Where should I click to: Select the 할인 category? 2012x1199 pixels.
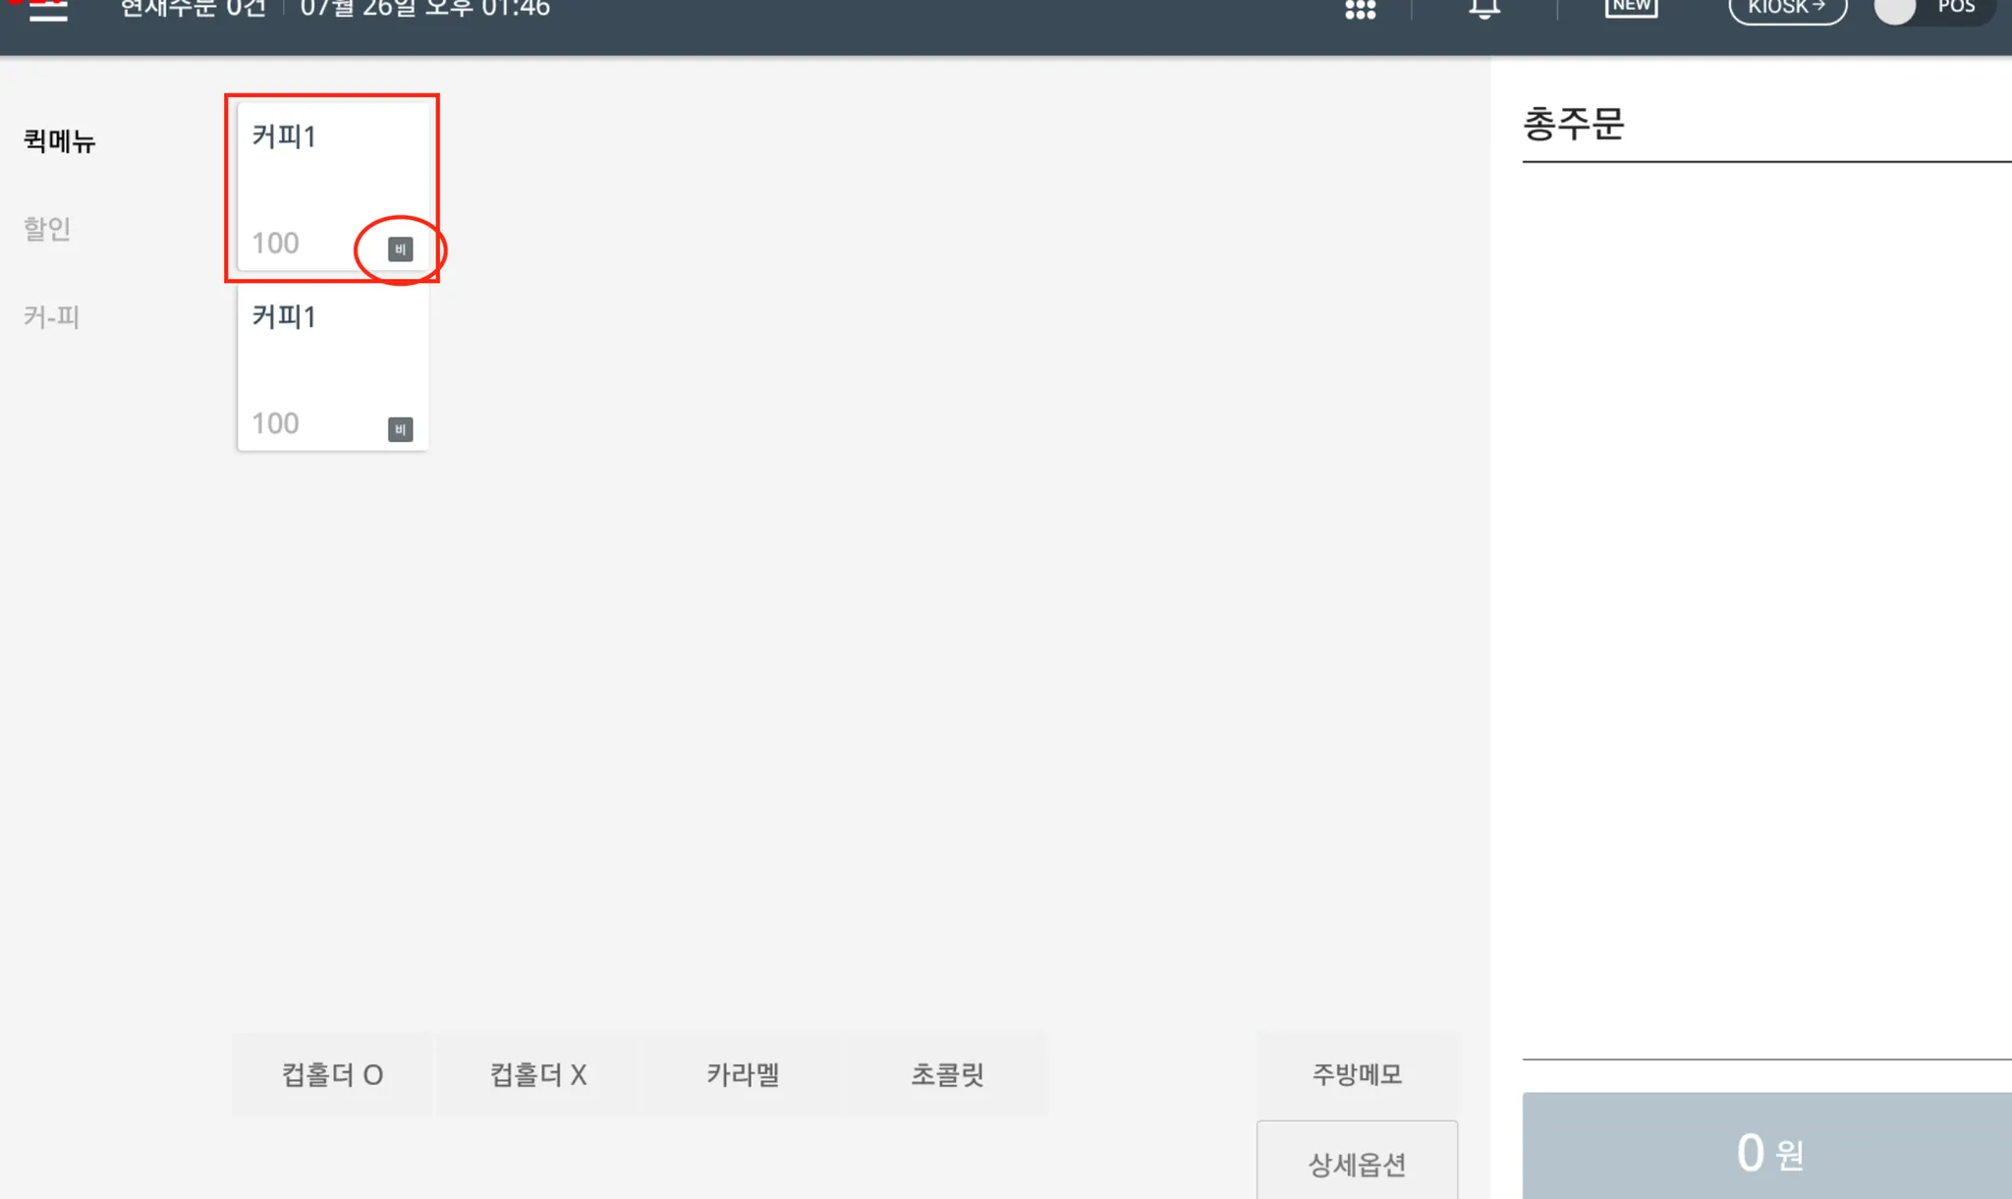(47, 229)
